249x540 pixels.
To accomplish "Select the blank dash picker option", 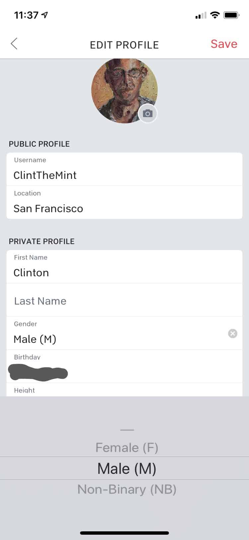I will tap(127, 430).
